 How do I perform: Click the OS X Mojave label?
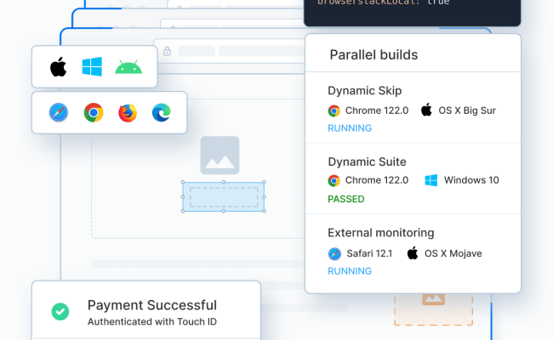tap(453, 253)
